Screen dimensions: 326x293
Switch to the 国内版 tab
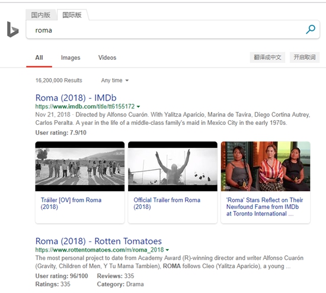(41, 15)
